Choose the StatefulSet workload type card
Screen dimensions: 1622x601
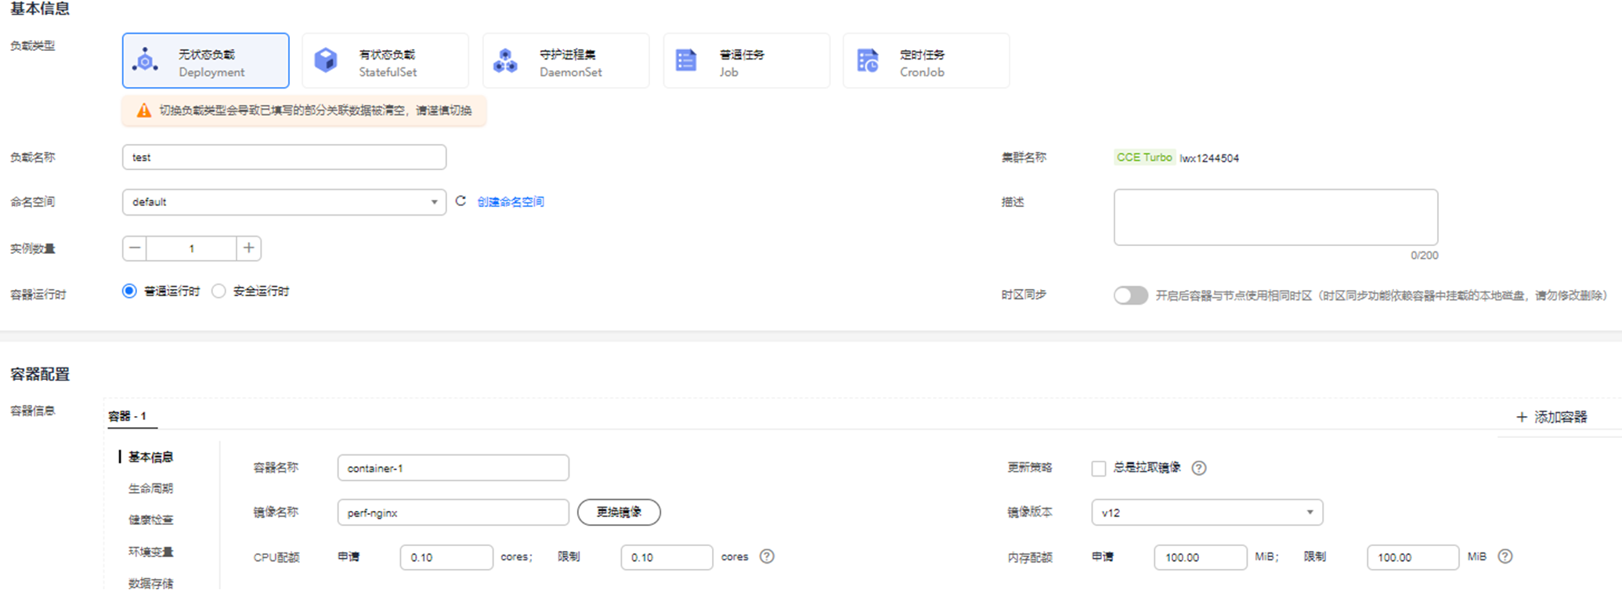(385, 61)
